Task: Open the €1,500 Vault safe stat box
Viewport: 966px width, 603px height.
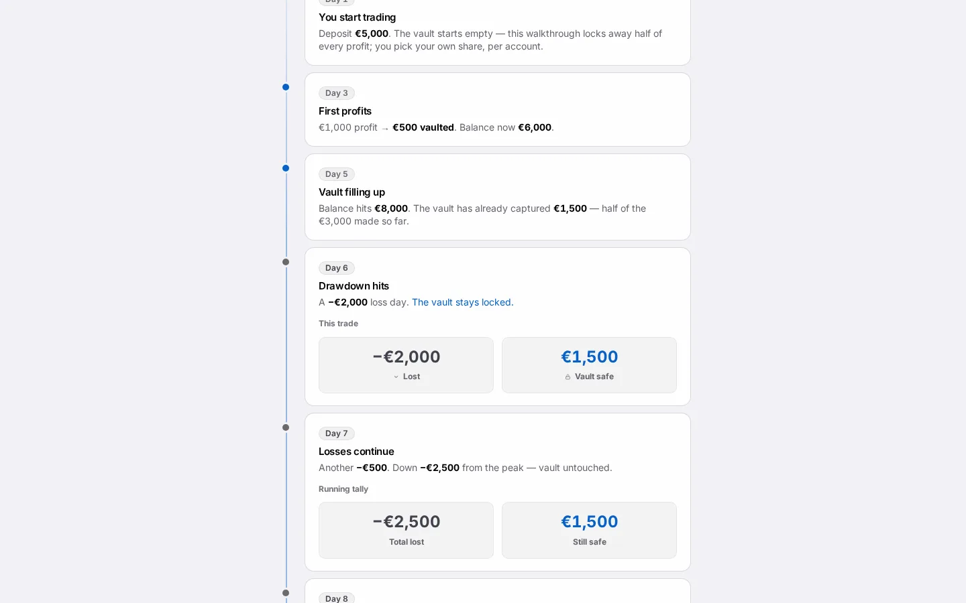Action: click(590, 365)
